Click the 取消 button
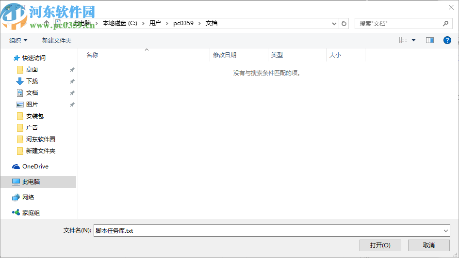The image size is (459, 258). (x=429, y=245)
